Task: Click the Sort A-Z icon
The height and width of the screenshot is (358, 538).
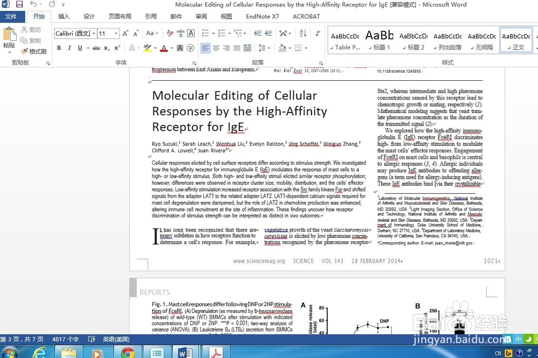Action: point(303,33)
